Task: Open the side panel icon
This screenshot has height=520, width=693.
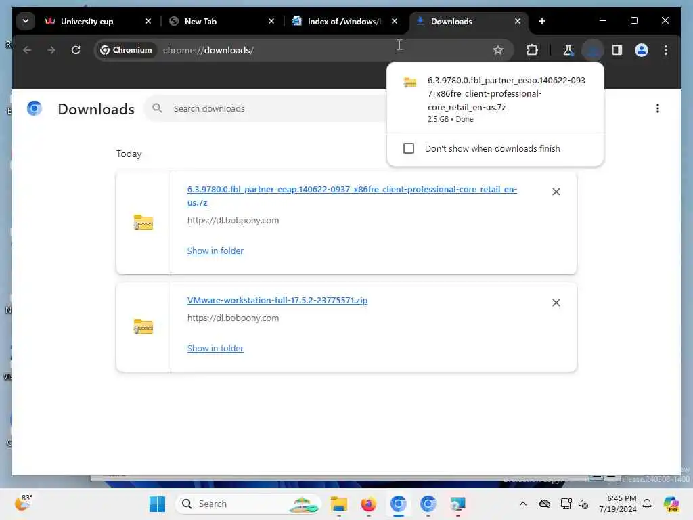Action: click(617, 50)
